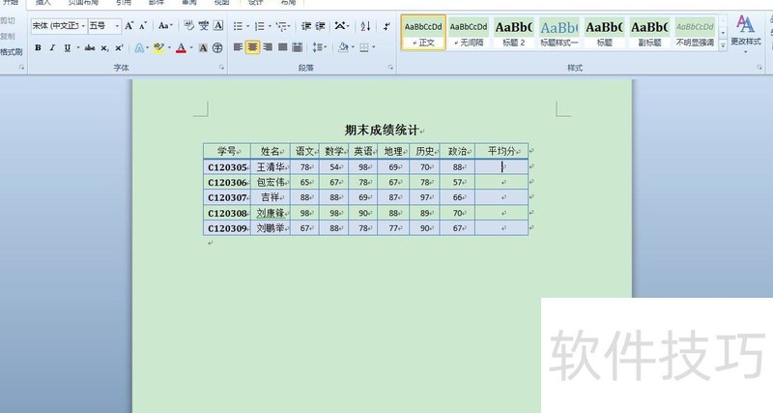Apply the 标题 2 style
The width and height of the screenshot is (773, 413).
tap(514, 32)
